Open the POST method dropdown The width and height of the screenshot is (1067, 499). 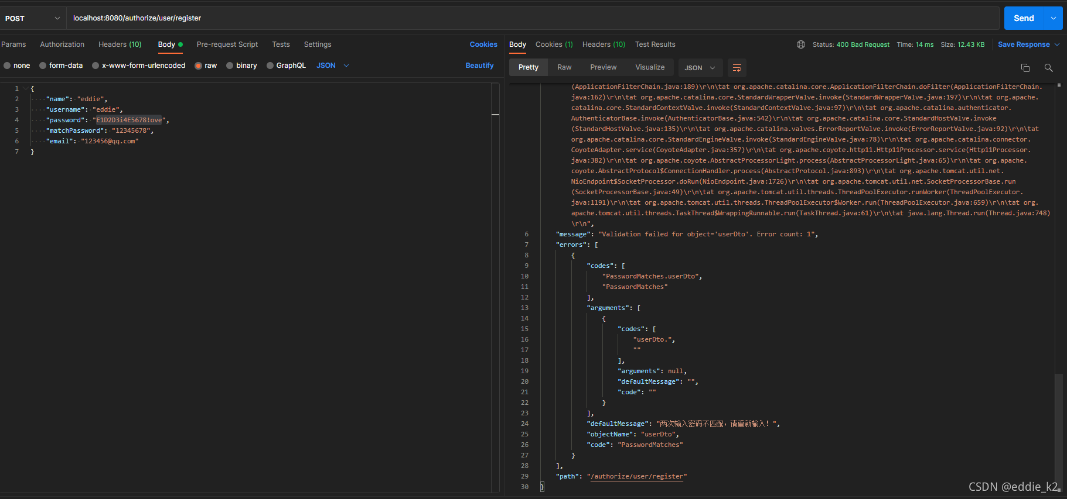[x=33, y=18]
